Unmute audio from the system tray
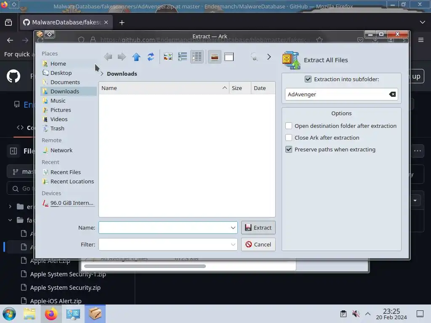Viewport: 431px width, 323px height. click(356, 314)
